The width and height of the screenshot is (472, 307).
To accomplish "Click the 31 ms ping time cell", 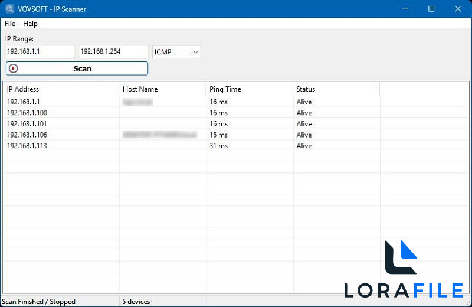I will [x=218, y=146].
